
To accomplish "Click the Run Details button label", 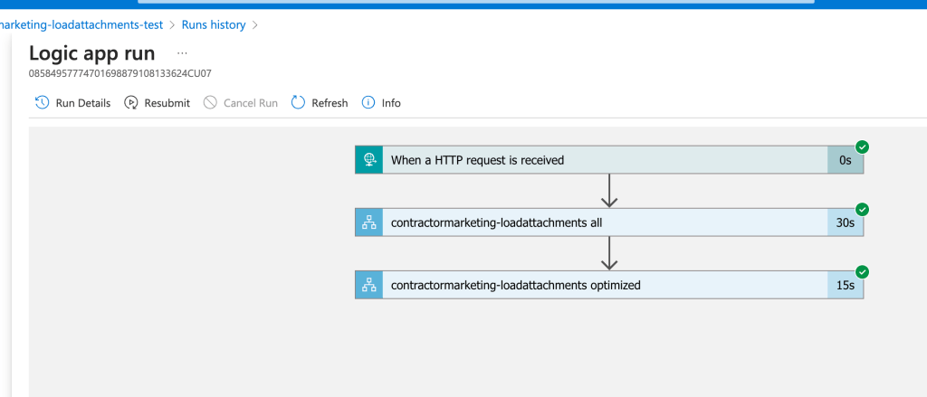I will click(x=83, y=103).
